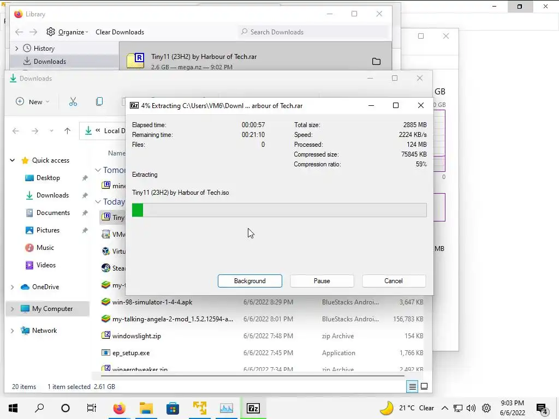Switch to Firefox on taskbar
Viewport: 559px width, 419px height.
point(120,408)
